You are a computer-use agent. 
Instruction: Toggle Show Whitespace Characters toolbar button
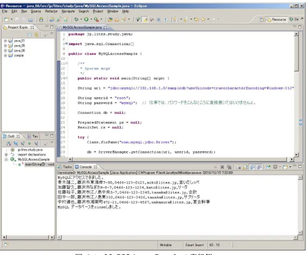(165, 20)
